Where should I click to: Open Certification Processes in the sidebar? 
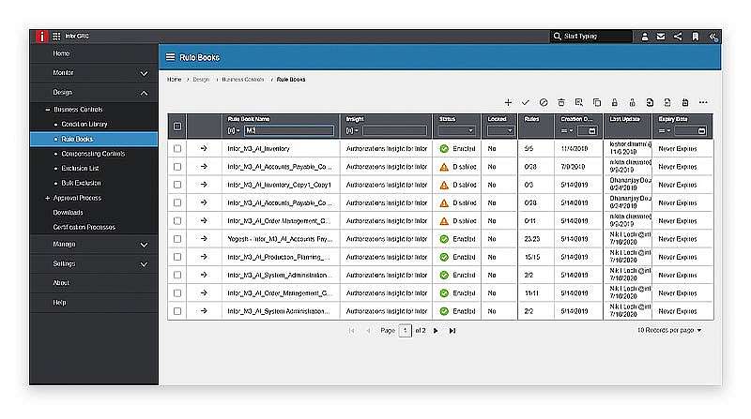84,227
